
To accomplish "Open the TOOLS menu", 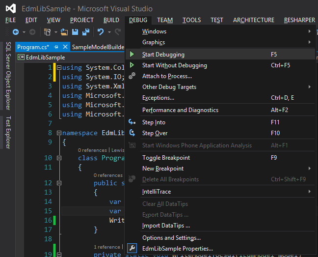I will tap(192, 20).
